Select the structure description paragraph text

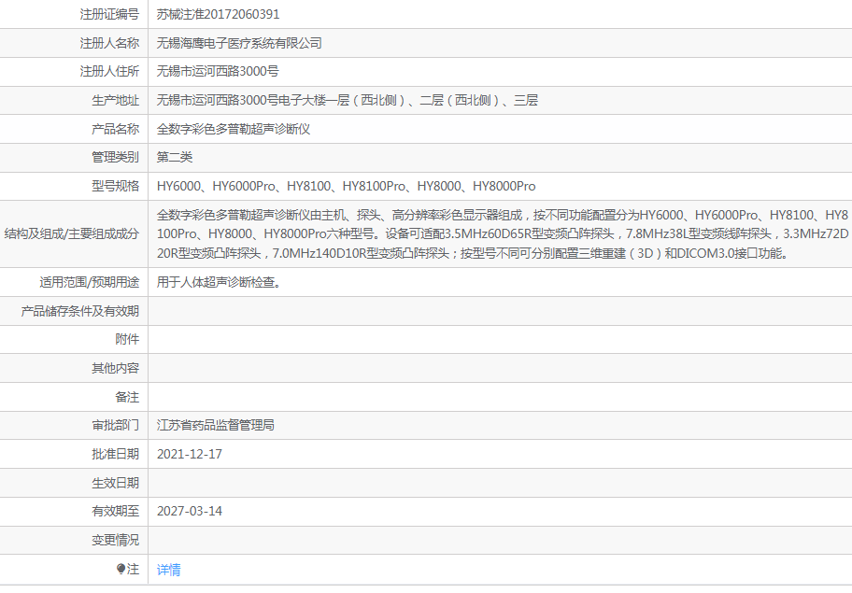pyautogui.click(x=503, y=234)
